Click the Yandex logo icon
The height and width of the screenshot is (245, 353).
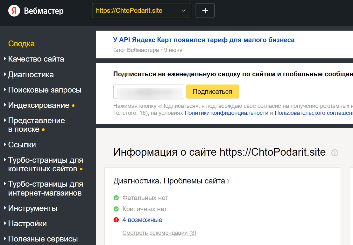14,11
